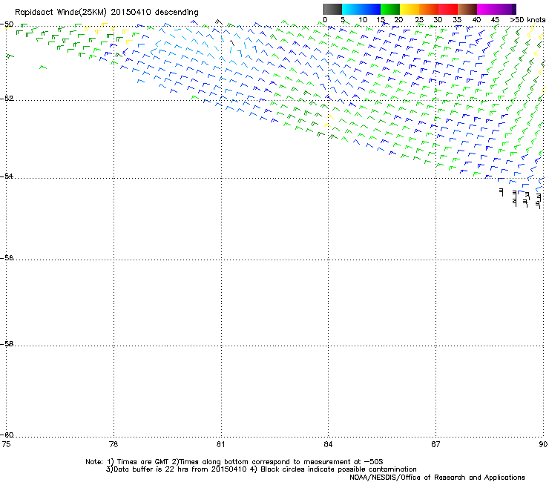Click the '>50 knots' legend label
Viewport: 549px width, 482px height.
[x=527, y=20]
